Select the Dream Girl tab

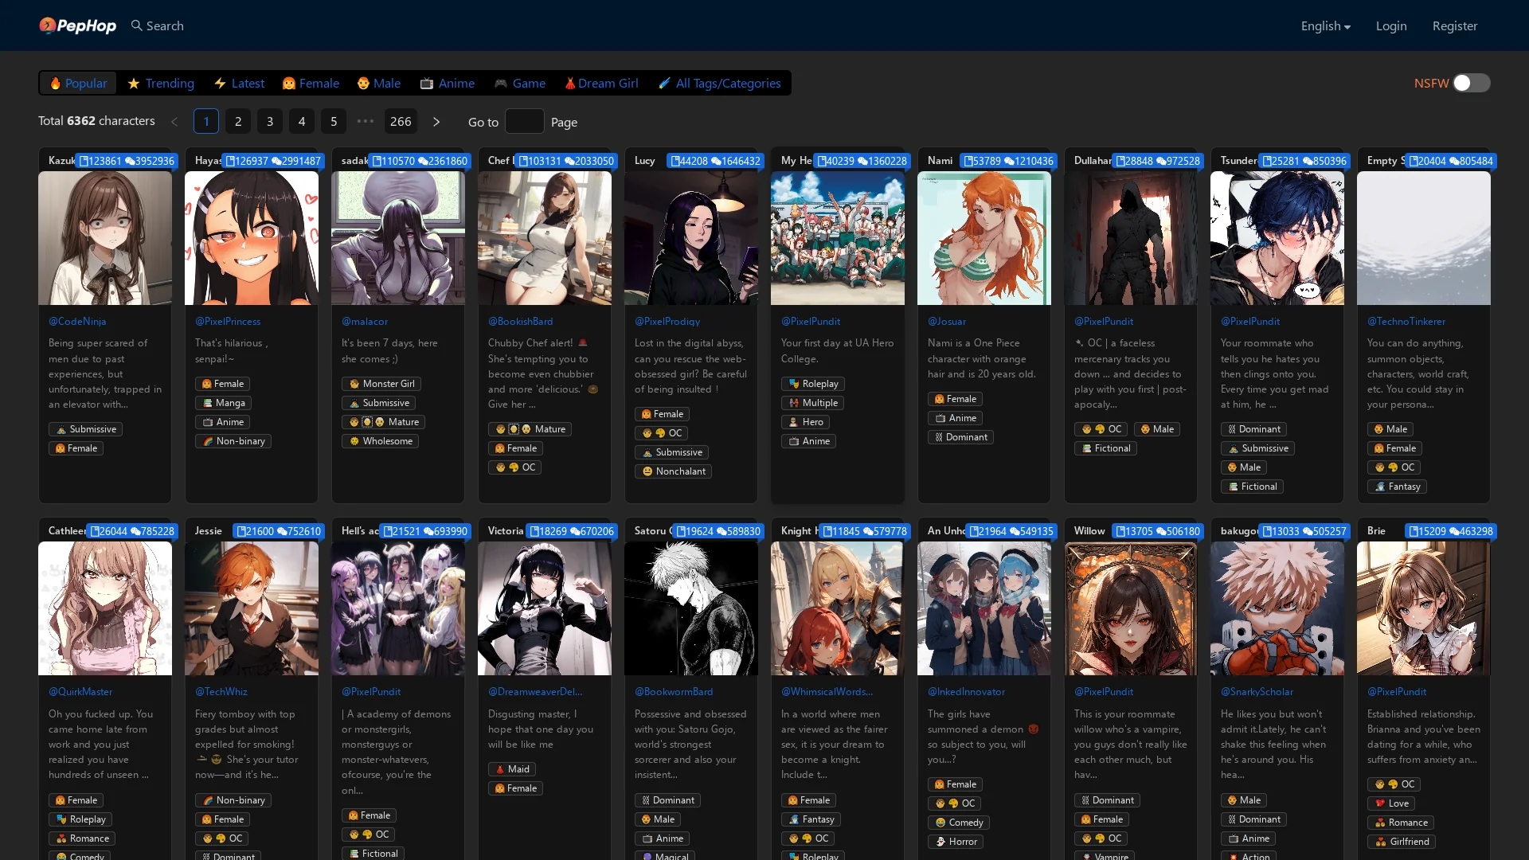click(x=601, y=83)
